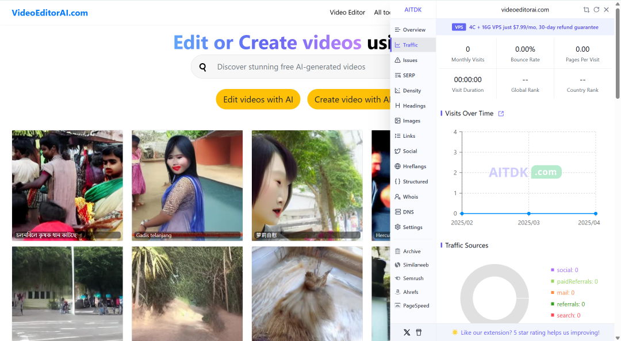The image size is (621, 341).
Task: Click the crop/screenshot icon in panel header
Action: coord(586,10)
